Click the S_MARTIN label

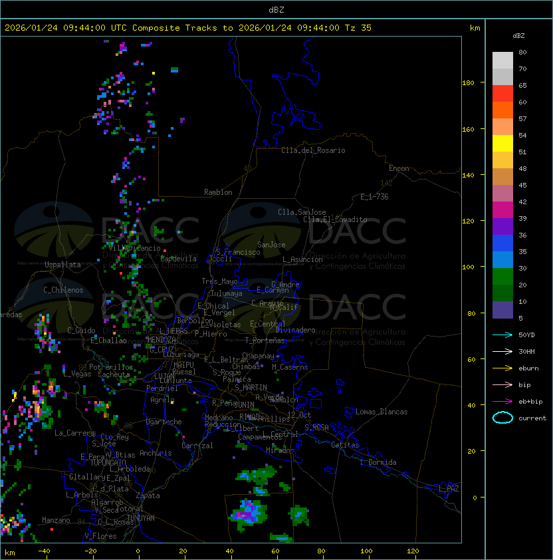(x=251, y=388)
